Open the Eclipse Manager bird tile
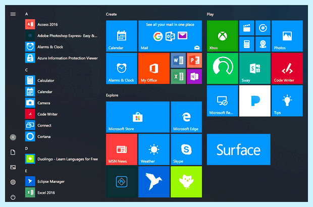This screenshot has height=207, width=313. 154,182
